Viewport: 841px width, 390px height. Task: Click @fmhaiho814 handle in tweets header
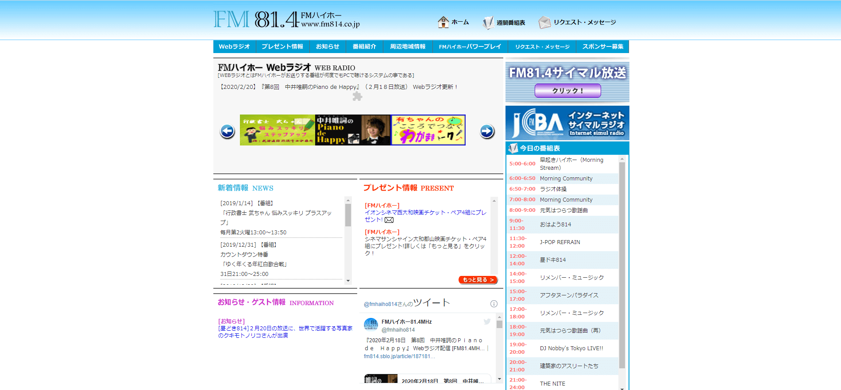click(x=388, y=304)
